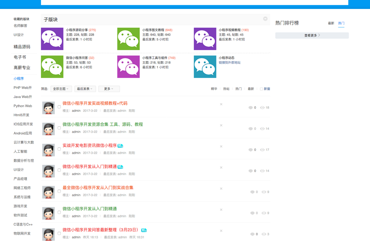The image size is (370, 241).
Task: Open the 全部主题 filter dropdown
Action: [61, 89]
